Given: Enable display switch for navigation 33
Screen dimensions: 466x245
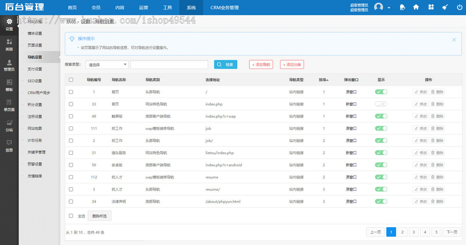Looking at the screenshot, I should pyautogui.click(x=381, y=104).
